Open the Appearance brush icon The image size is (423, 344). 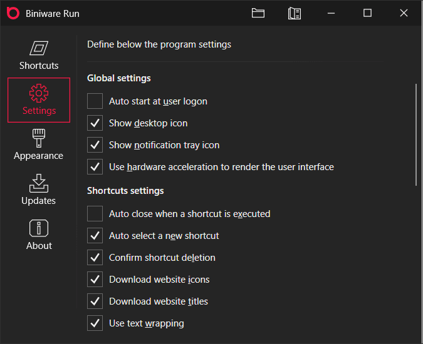pos(39,138)
